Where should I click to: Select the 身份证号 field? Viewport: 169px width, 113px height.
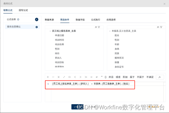119,67
